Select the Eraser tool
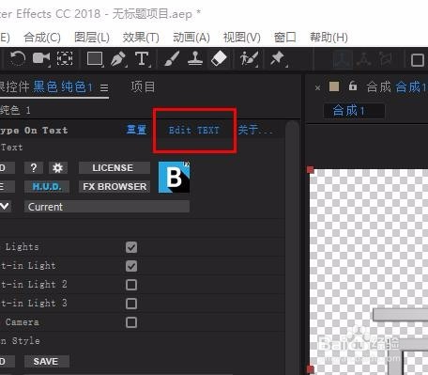 coord(219,58)
